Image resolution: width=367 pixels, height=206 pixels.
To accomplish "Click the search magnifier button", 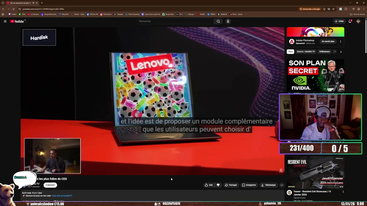I will point(218,21).
